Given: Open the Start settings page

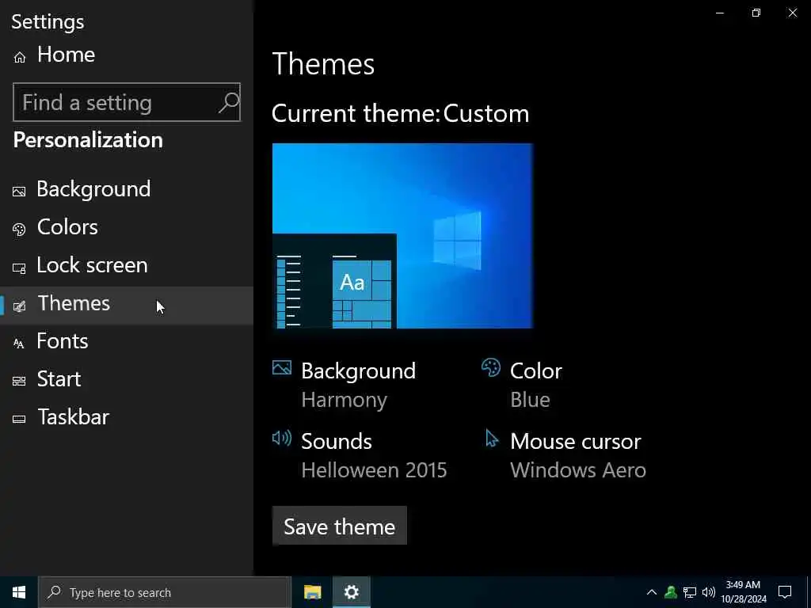Looking at the screenshot, I should click(x=127, y=379).
